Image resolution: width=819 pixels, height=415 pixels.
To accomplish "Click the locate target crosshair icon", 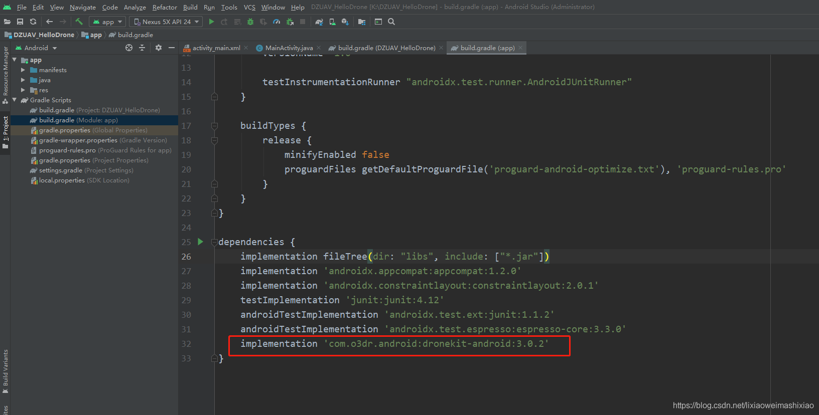I will click(x=129, y=48).
